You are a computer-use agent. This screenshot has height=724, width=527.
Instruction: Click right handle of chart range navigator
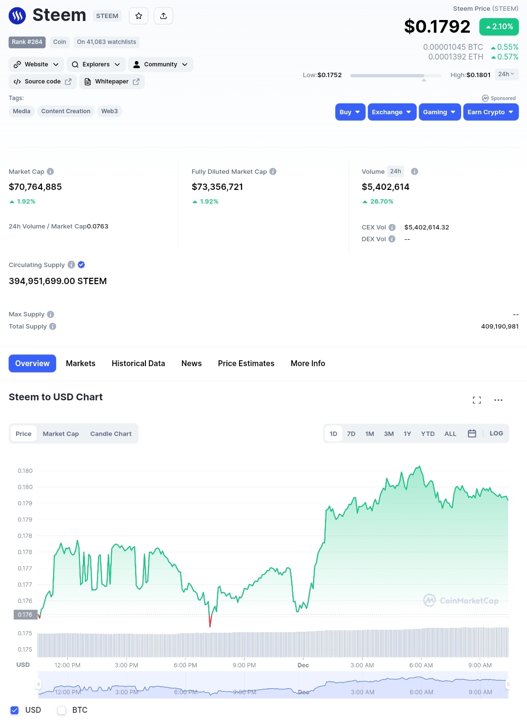click(x=508, y=684)
